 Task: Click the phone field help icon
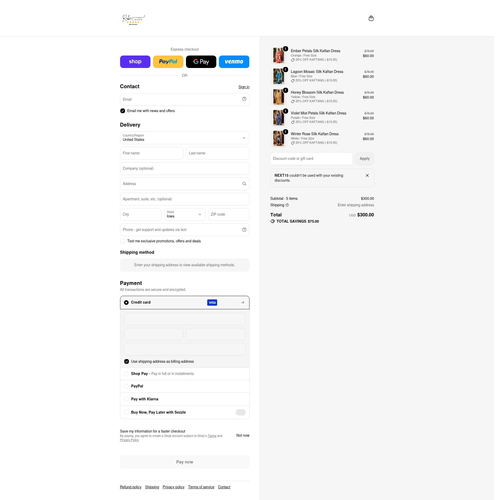[x=244, y=230]
